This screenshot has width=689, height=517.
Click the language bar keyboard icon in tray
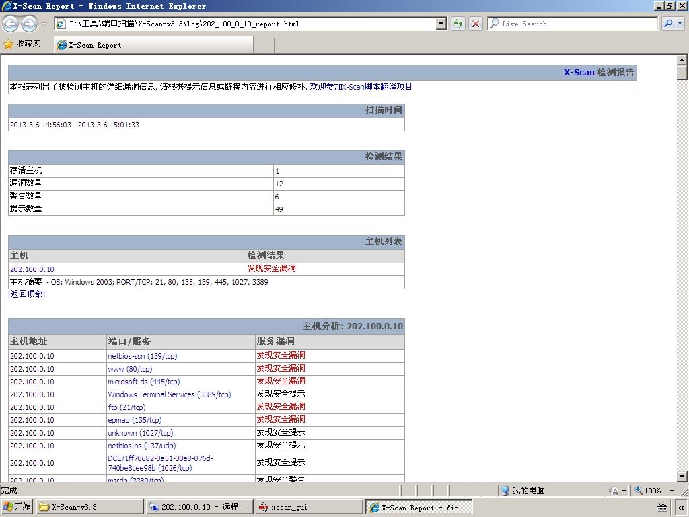point(662,508)
